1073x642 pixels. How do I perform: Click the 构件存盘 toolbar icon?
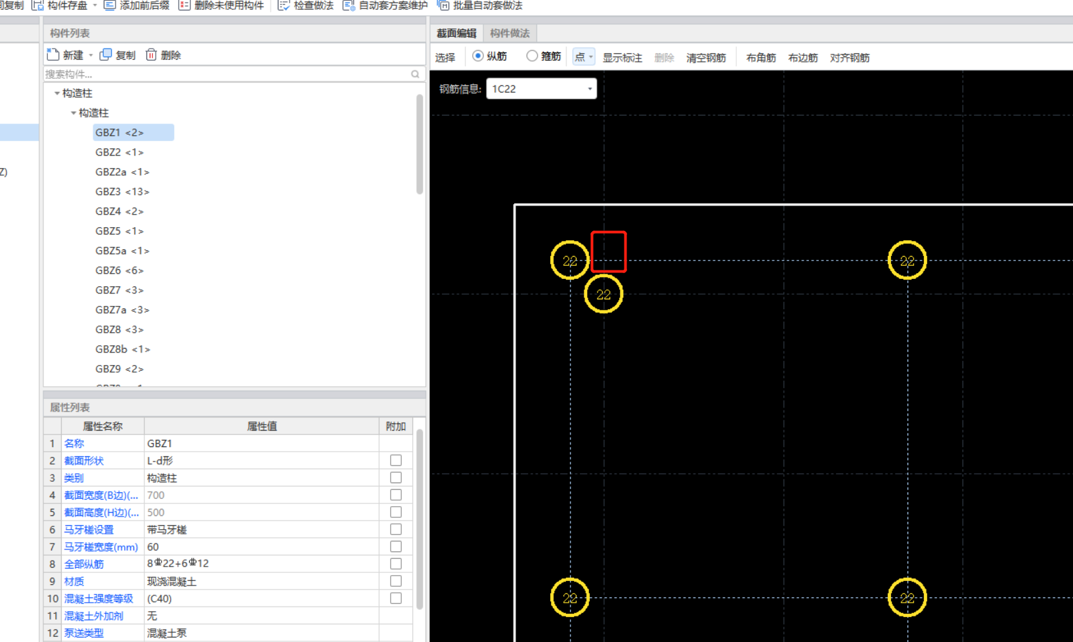pos(38,5)
